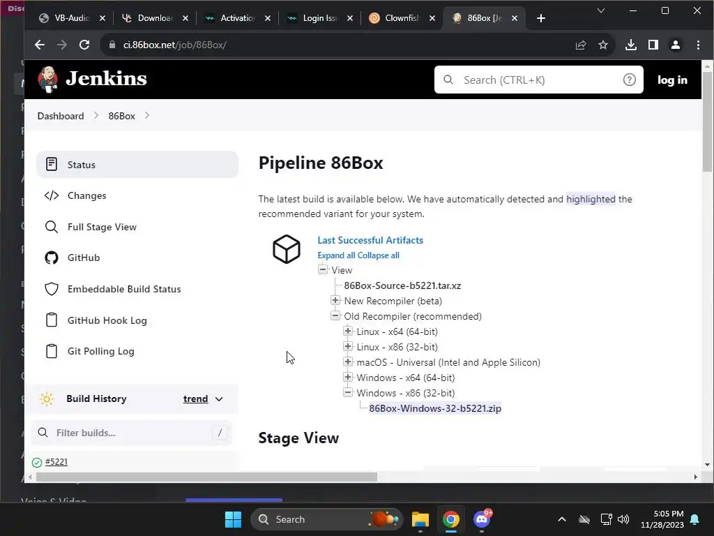This screenshot has width=714, height=536.
Task: Open the build trend link
Action: click(195, 399)
